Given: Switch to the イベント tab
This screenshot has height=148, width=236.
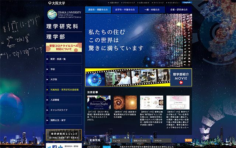Looking at the screenshot, I should tap(162, 141).
